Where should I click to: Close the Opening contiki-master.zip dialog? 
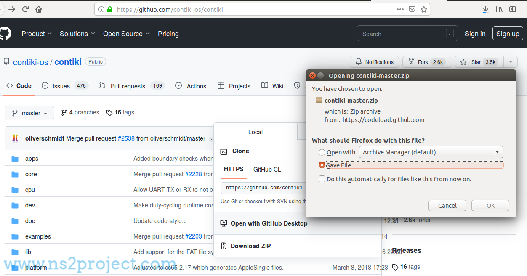point(312,76)
